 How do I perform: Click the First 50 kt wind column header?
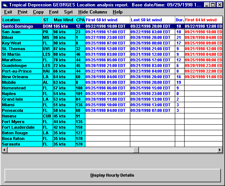pyautogui.click(x=107, y=20)
